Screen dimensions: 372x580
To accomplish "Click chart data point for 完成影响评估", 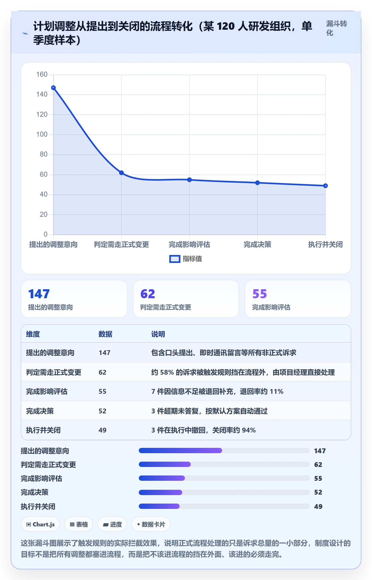I will pyautogui.click(x=189, y=180).
